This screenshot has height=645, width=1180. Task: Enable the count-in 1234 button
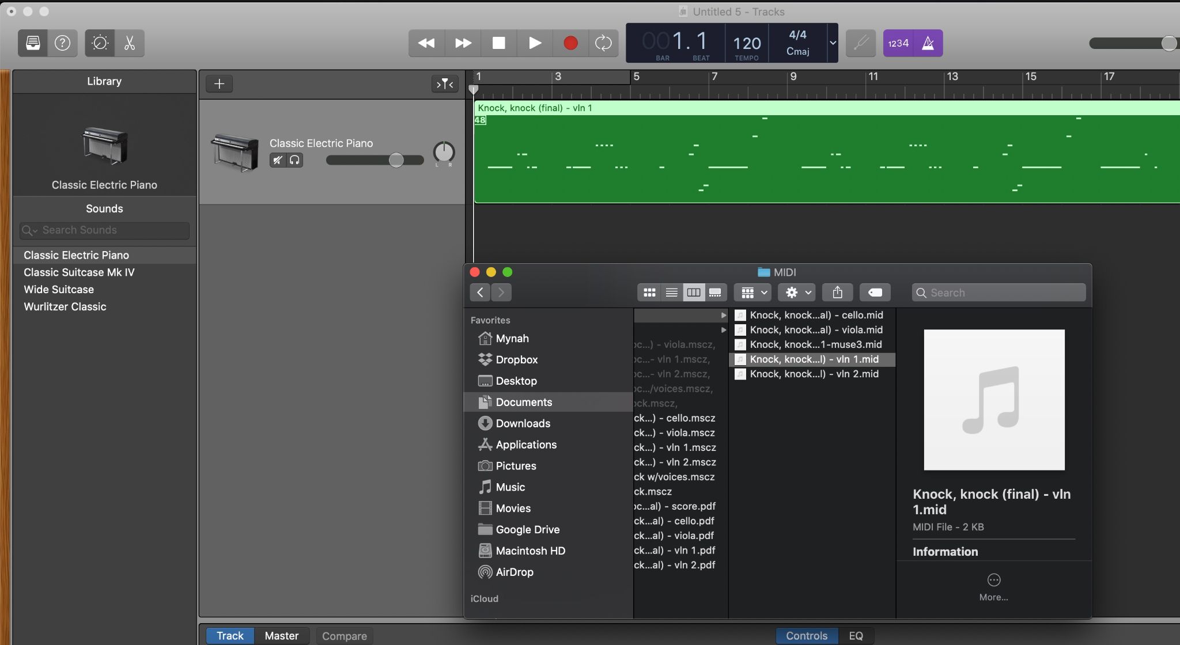[898, 43]
